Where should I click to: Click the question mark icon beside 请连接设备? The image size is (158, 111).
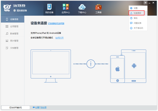[x=14, y=11]
